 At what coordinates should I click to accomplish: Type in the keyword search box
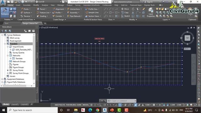click(126, 2)
